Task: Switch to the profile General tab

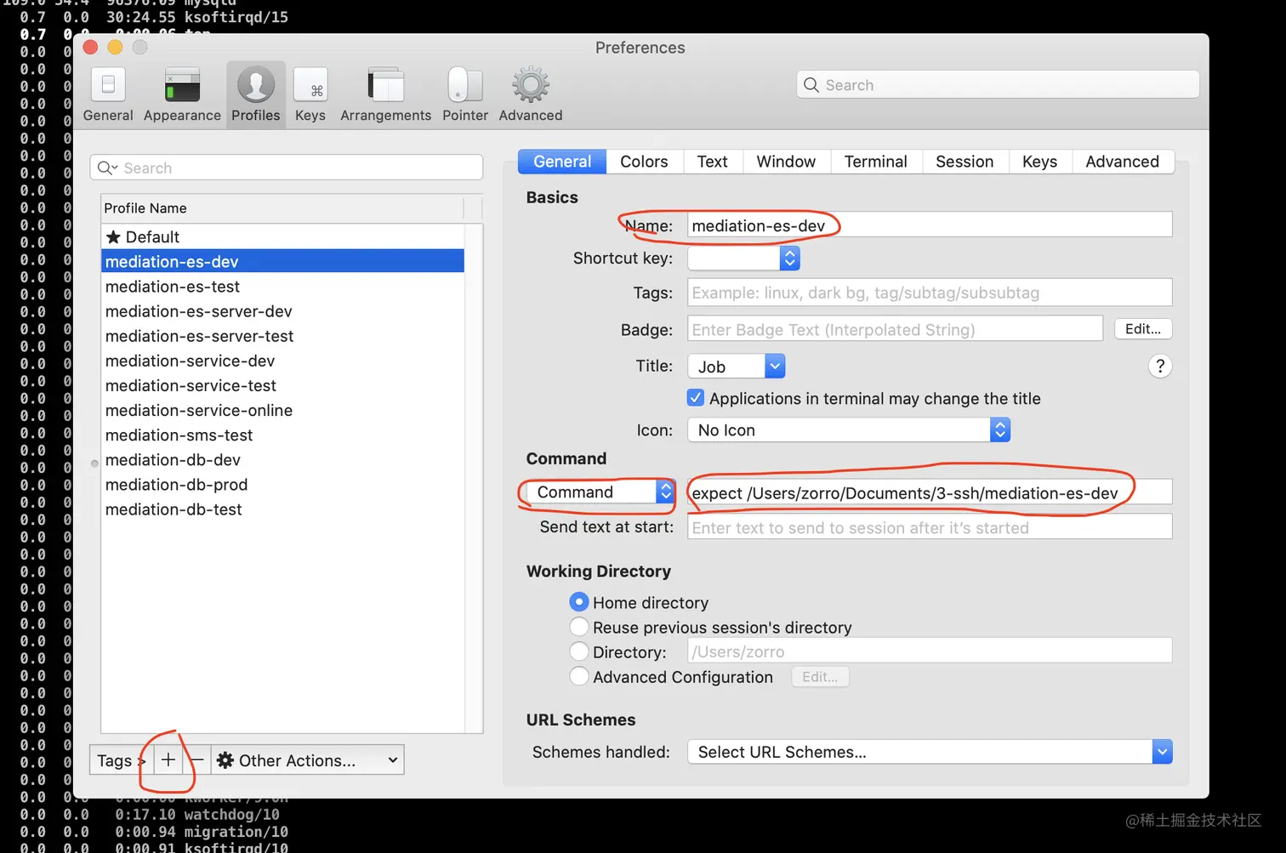Action: click(x=562, y=162)
